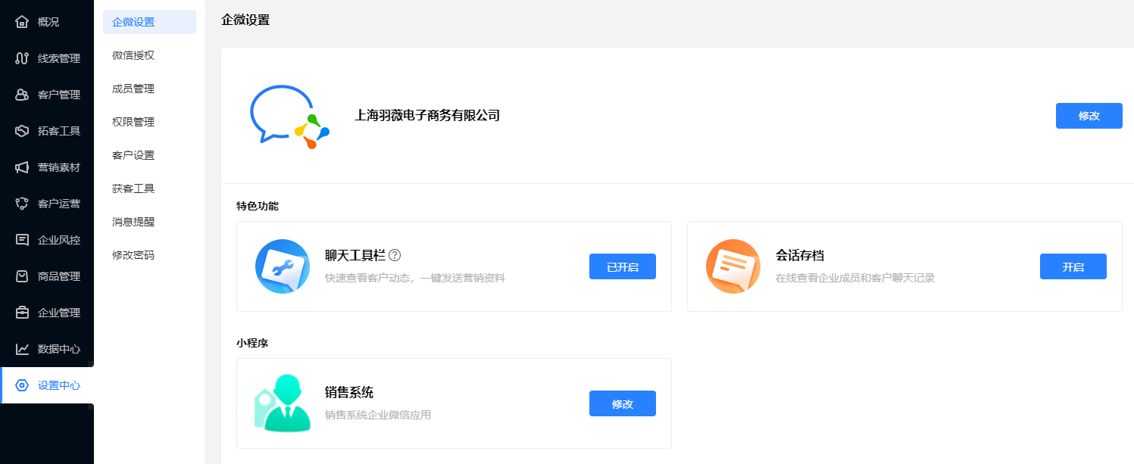Click 开启 button for 会话存档

pyautogui.click(x=1073, y=266)
